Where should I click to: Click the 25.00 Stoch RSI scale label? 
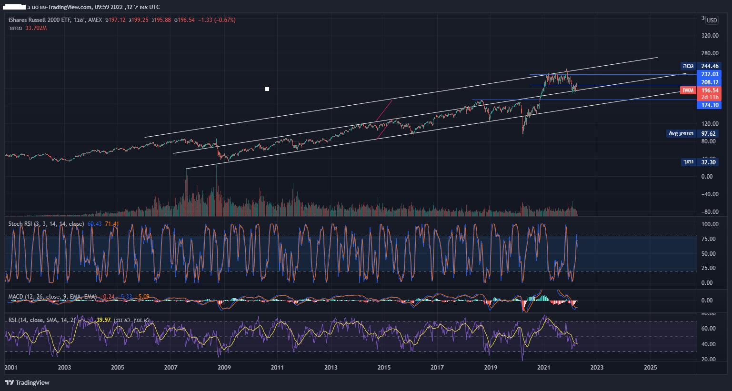709,268
